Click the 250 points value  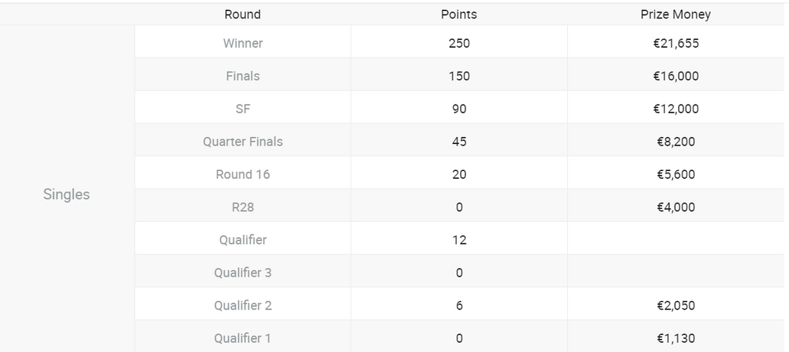pos(458,43)
